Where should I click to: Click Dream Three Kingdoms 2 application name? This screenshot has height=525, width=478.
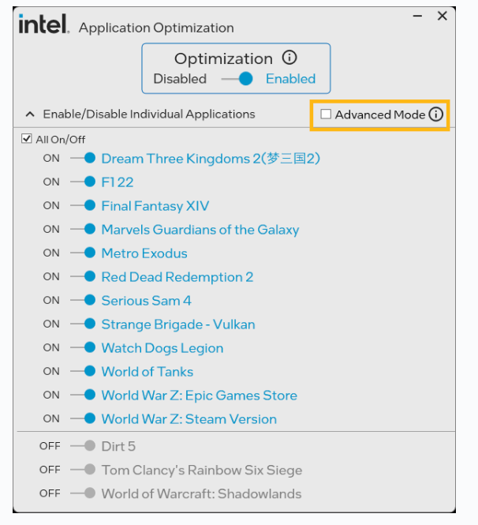(211, 159)
